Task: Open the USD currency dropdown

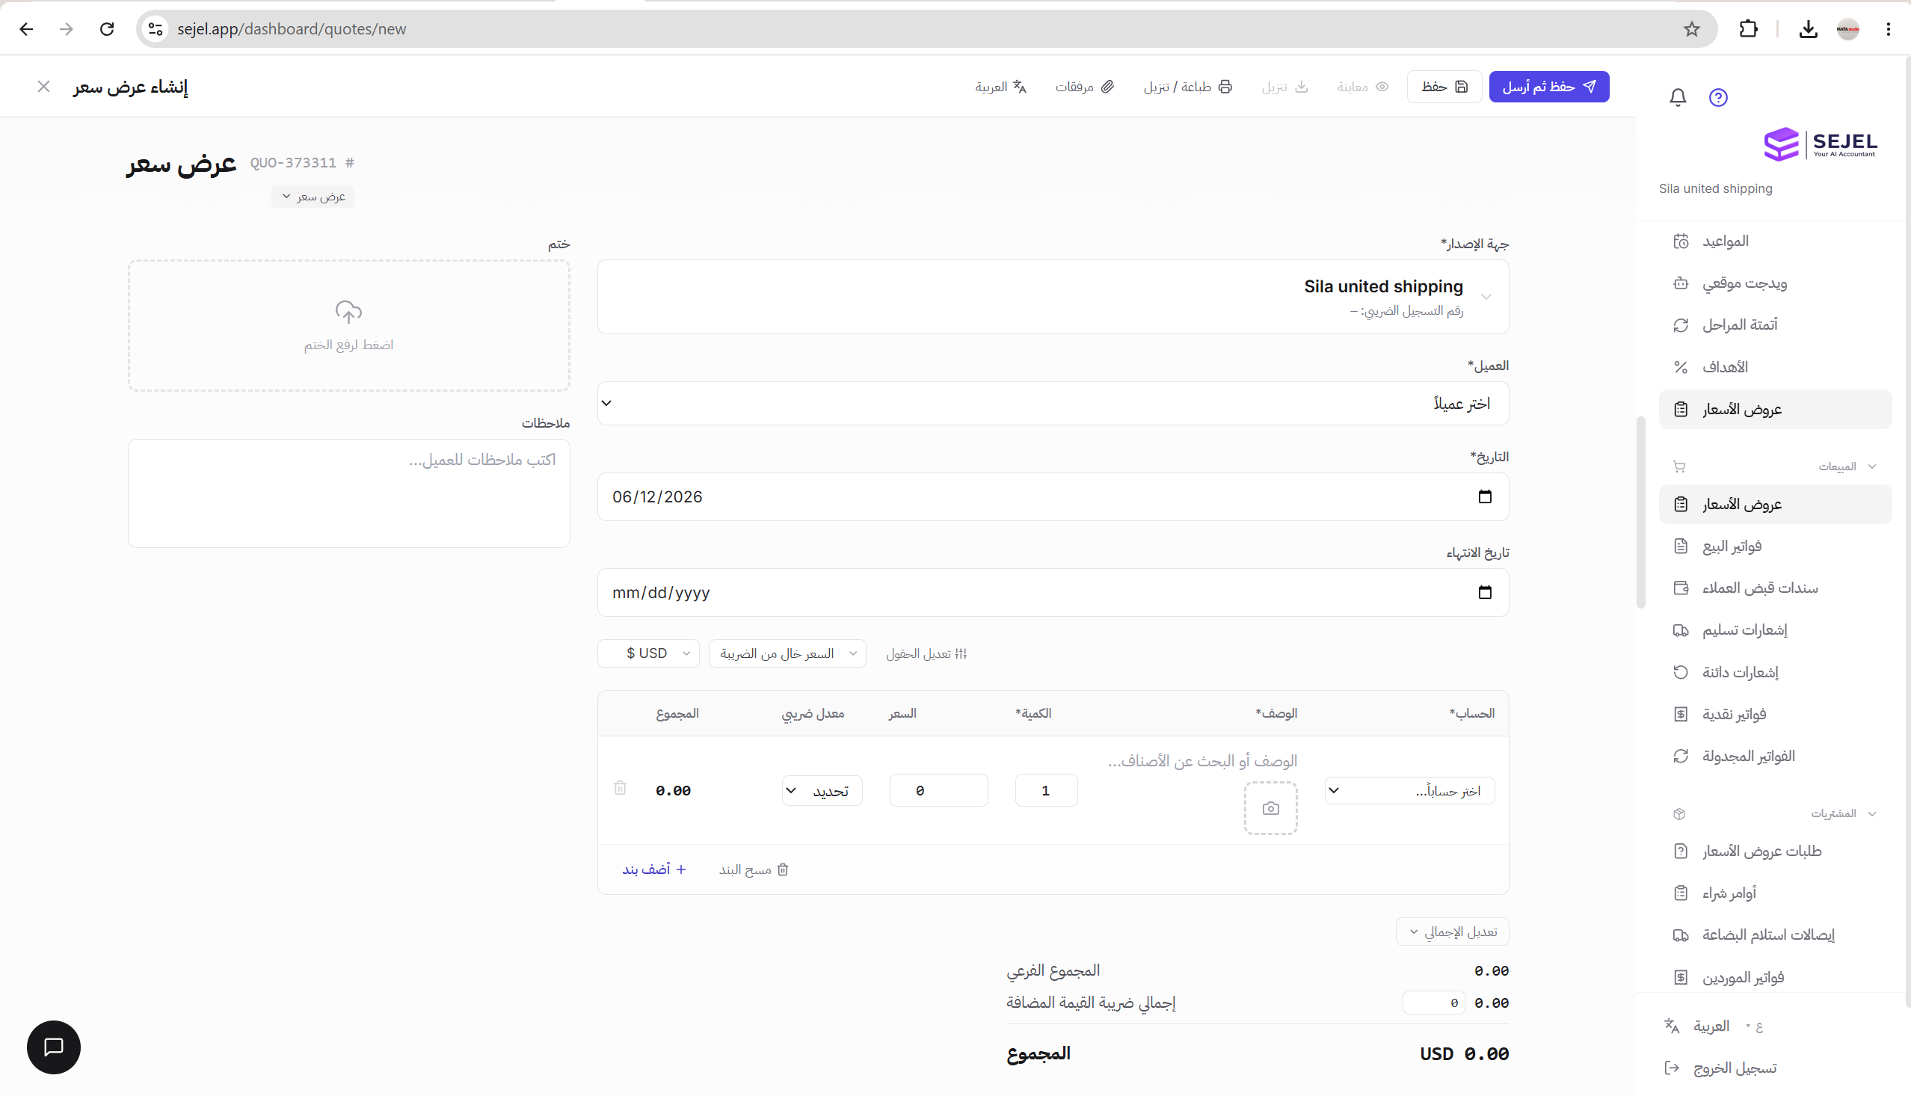Action: [x=648, y=653]
